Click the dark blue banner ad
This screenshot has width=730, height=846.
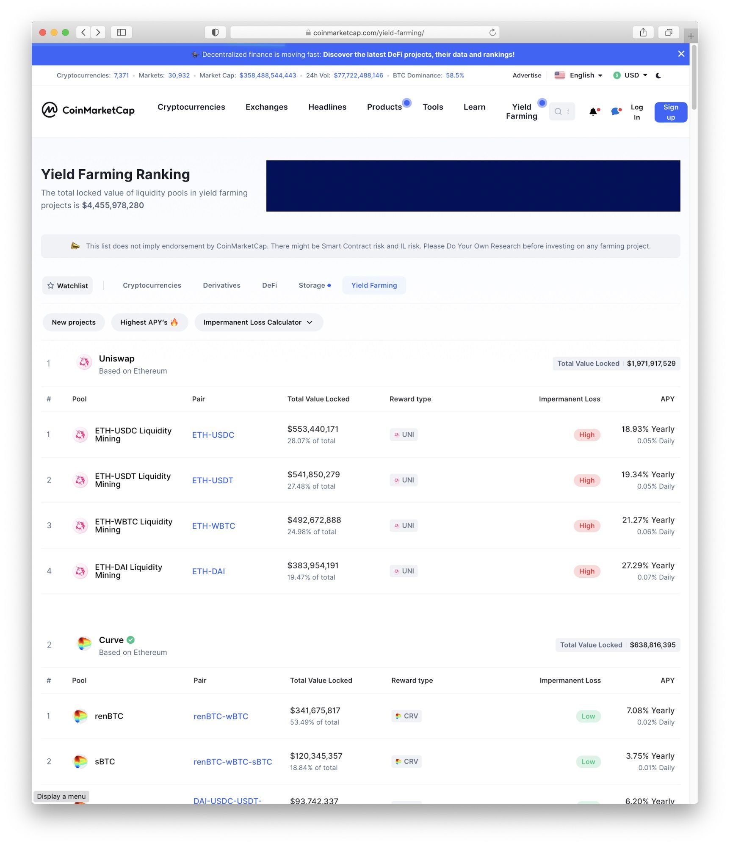(x=473, y=186)
